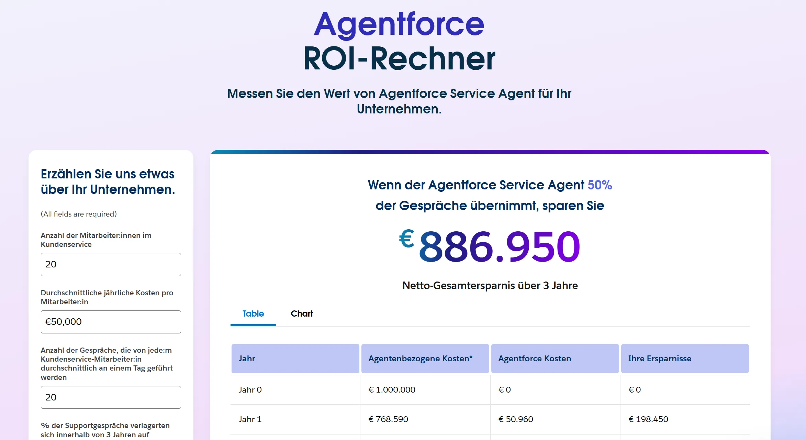The image size is (806, 440).
Task: Select the Jahr 1 table row
Action: coord(250,419)
